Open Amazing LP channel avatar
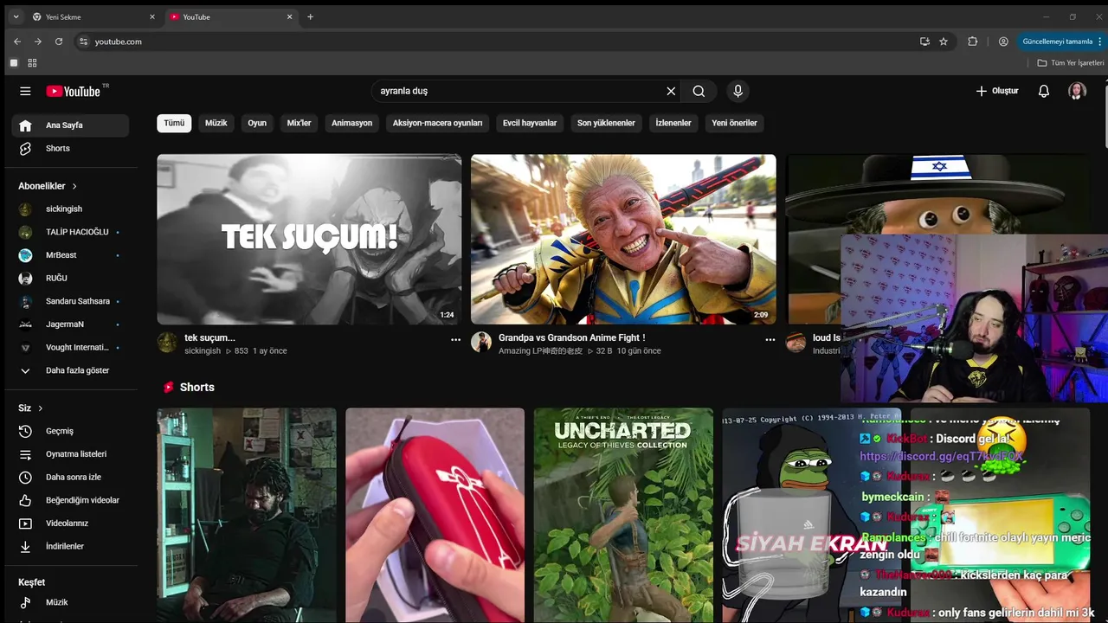Image resolution: width=1108 pixels, height=623 pixels. [x=481, y=342]
